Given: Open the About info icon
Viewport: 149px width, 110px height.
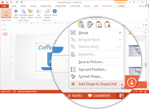Looking at the screenshot, I should pos(55,11).
